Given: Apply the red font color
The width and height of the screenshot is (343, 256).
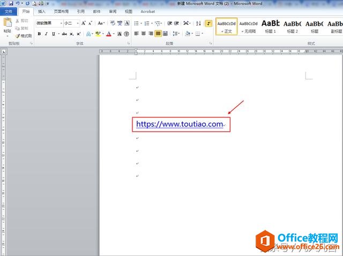Looking at the screenshot, I should 109,34.
